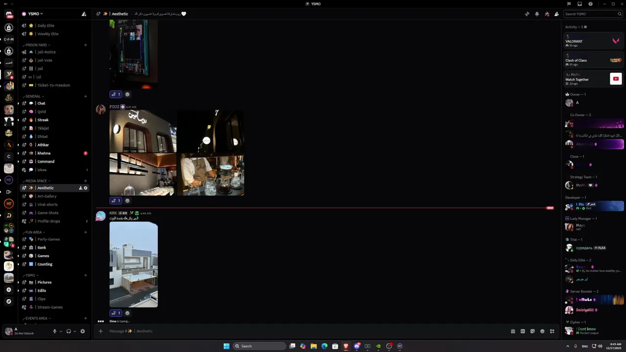Create invite for Aesthetic channel
This screenshot has width=626, height=352.
(81, 188)
